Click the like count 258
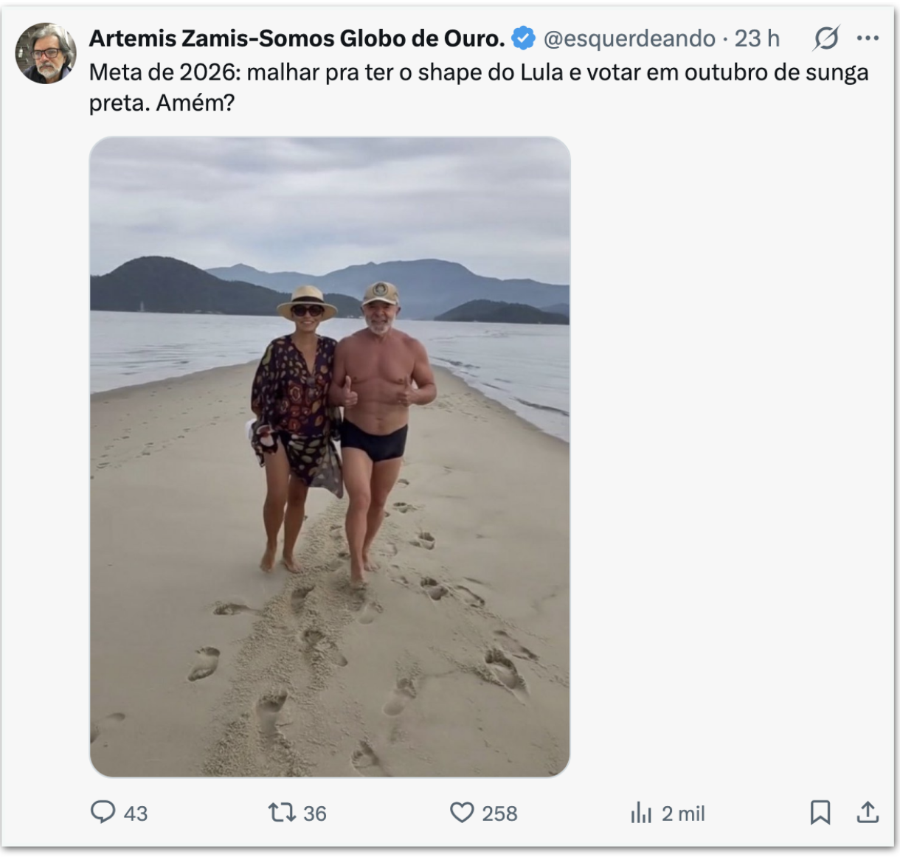900x857 pixels. [499, 813]
